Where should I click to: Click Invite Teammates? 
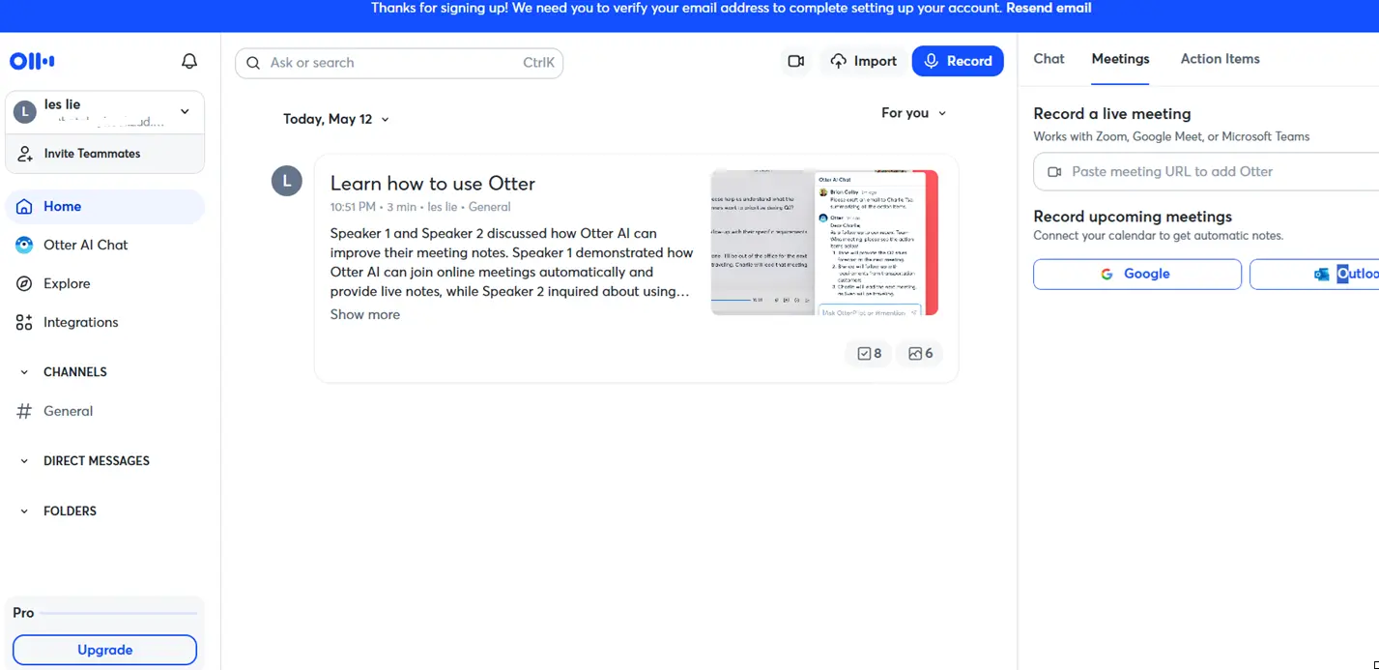tap(104, 153)
